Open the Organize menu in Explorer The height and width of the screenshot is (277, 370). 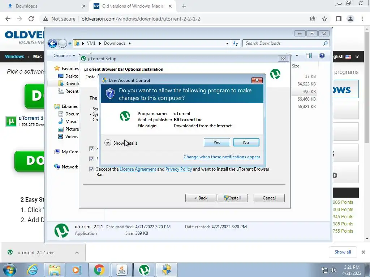point(64,56)
